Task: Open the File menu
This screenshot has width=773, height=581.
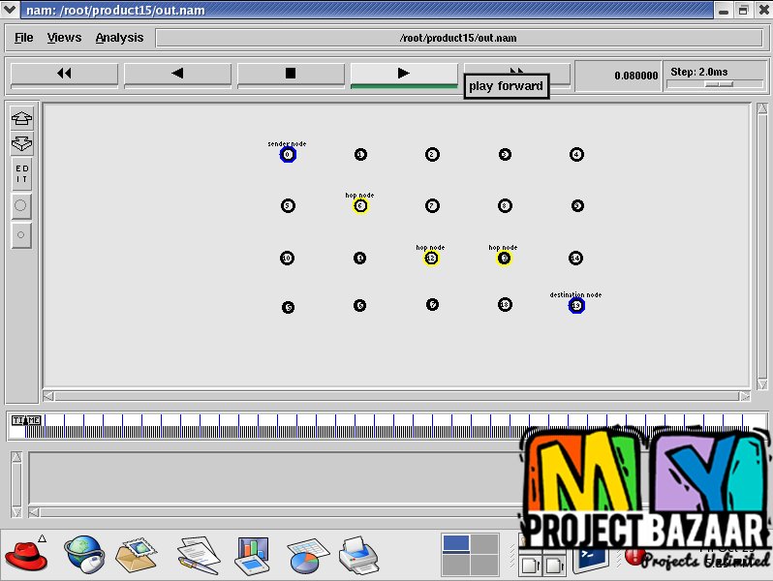Action: [x=24, y=38]
